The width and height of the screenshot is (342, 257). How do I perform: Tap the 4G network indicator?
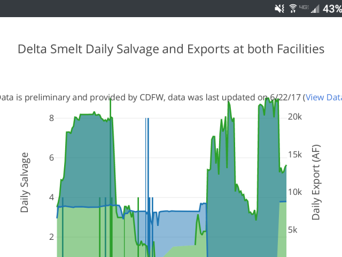click(x=304, y=7)
